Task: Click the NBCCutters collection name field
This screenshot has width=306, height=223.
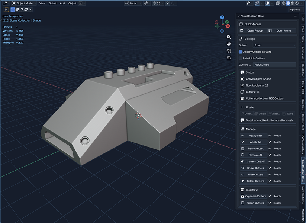Action: click(x=274, y=65)
